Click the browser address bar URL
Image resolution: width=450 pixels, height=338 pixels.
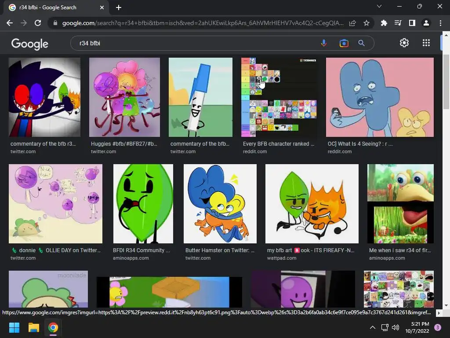(202, 23)
